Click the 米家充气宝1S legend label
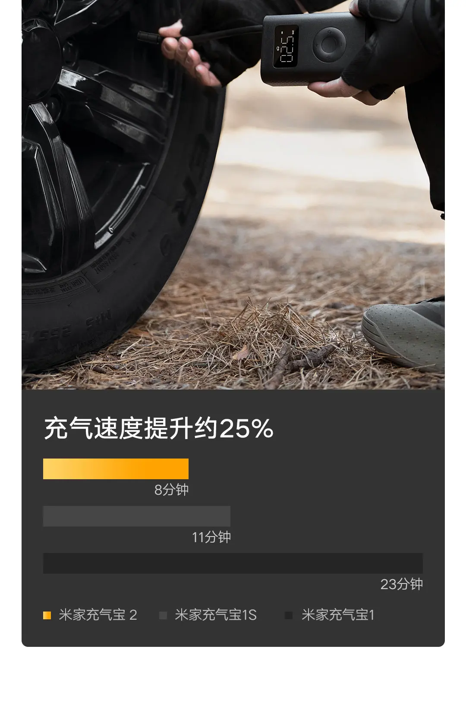The width and height of the screenshot is (466, 724). [216, 615]
